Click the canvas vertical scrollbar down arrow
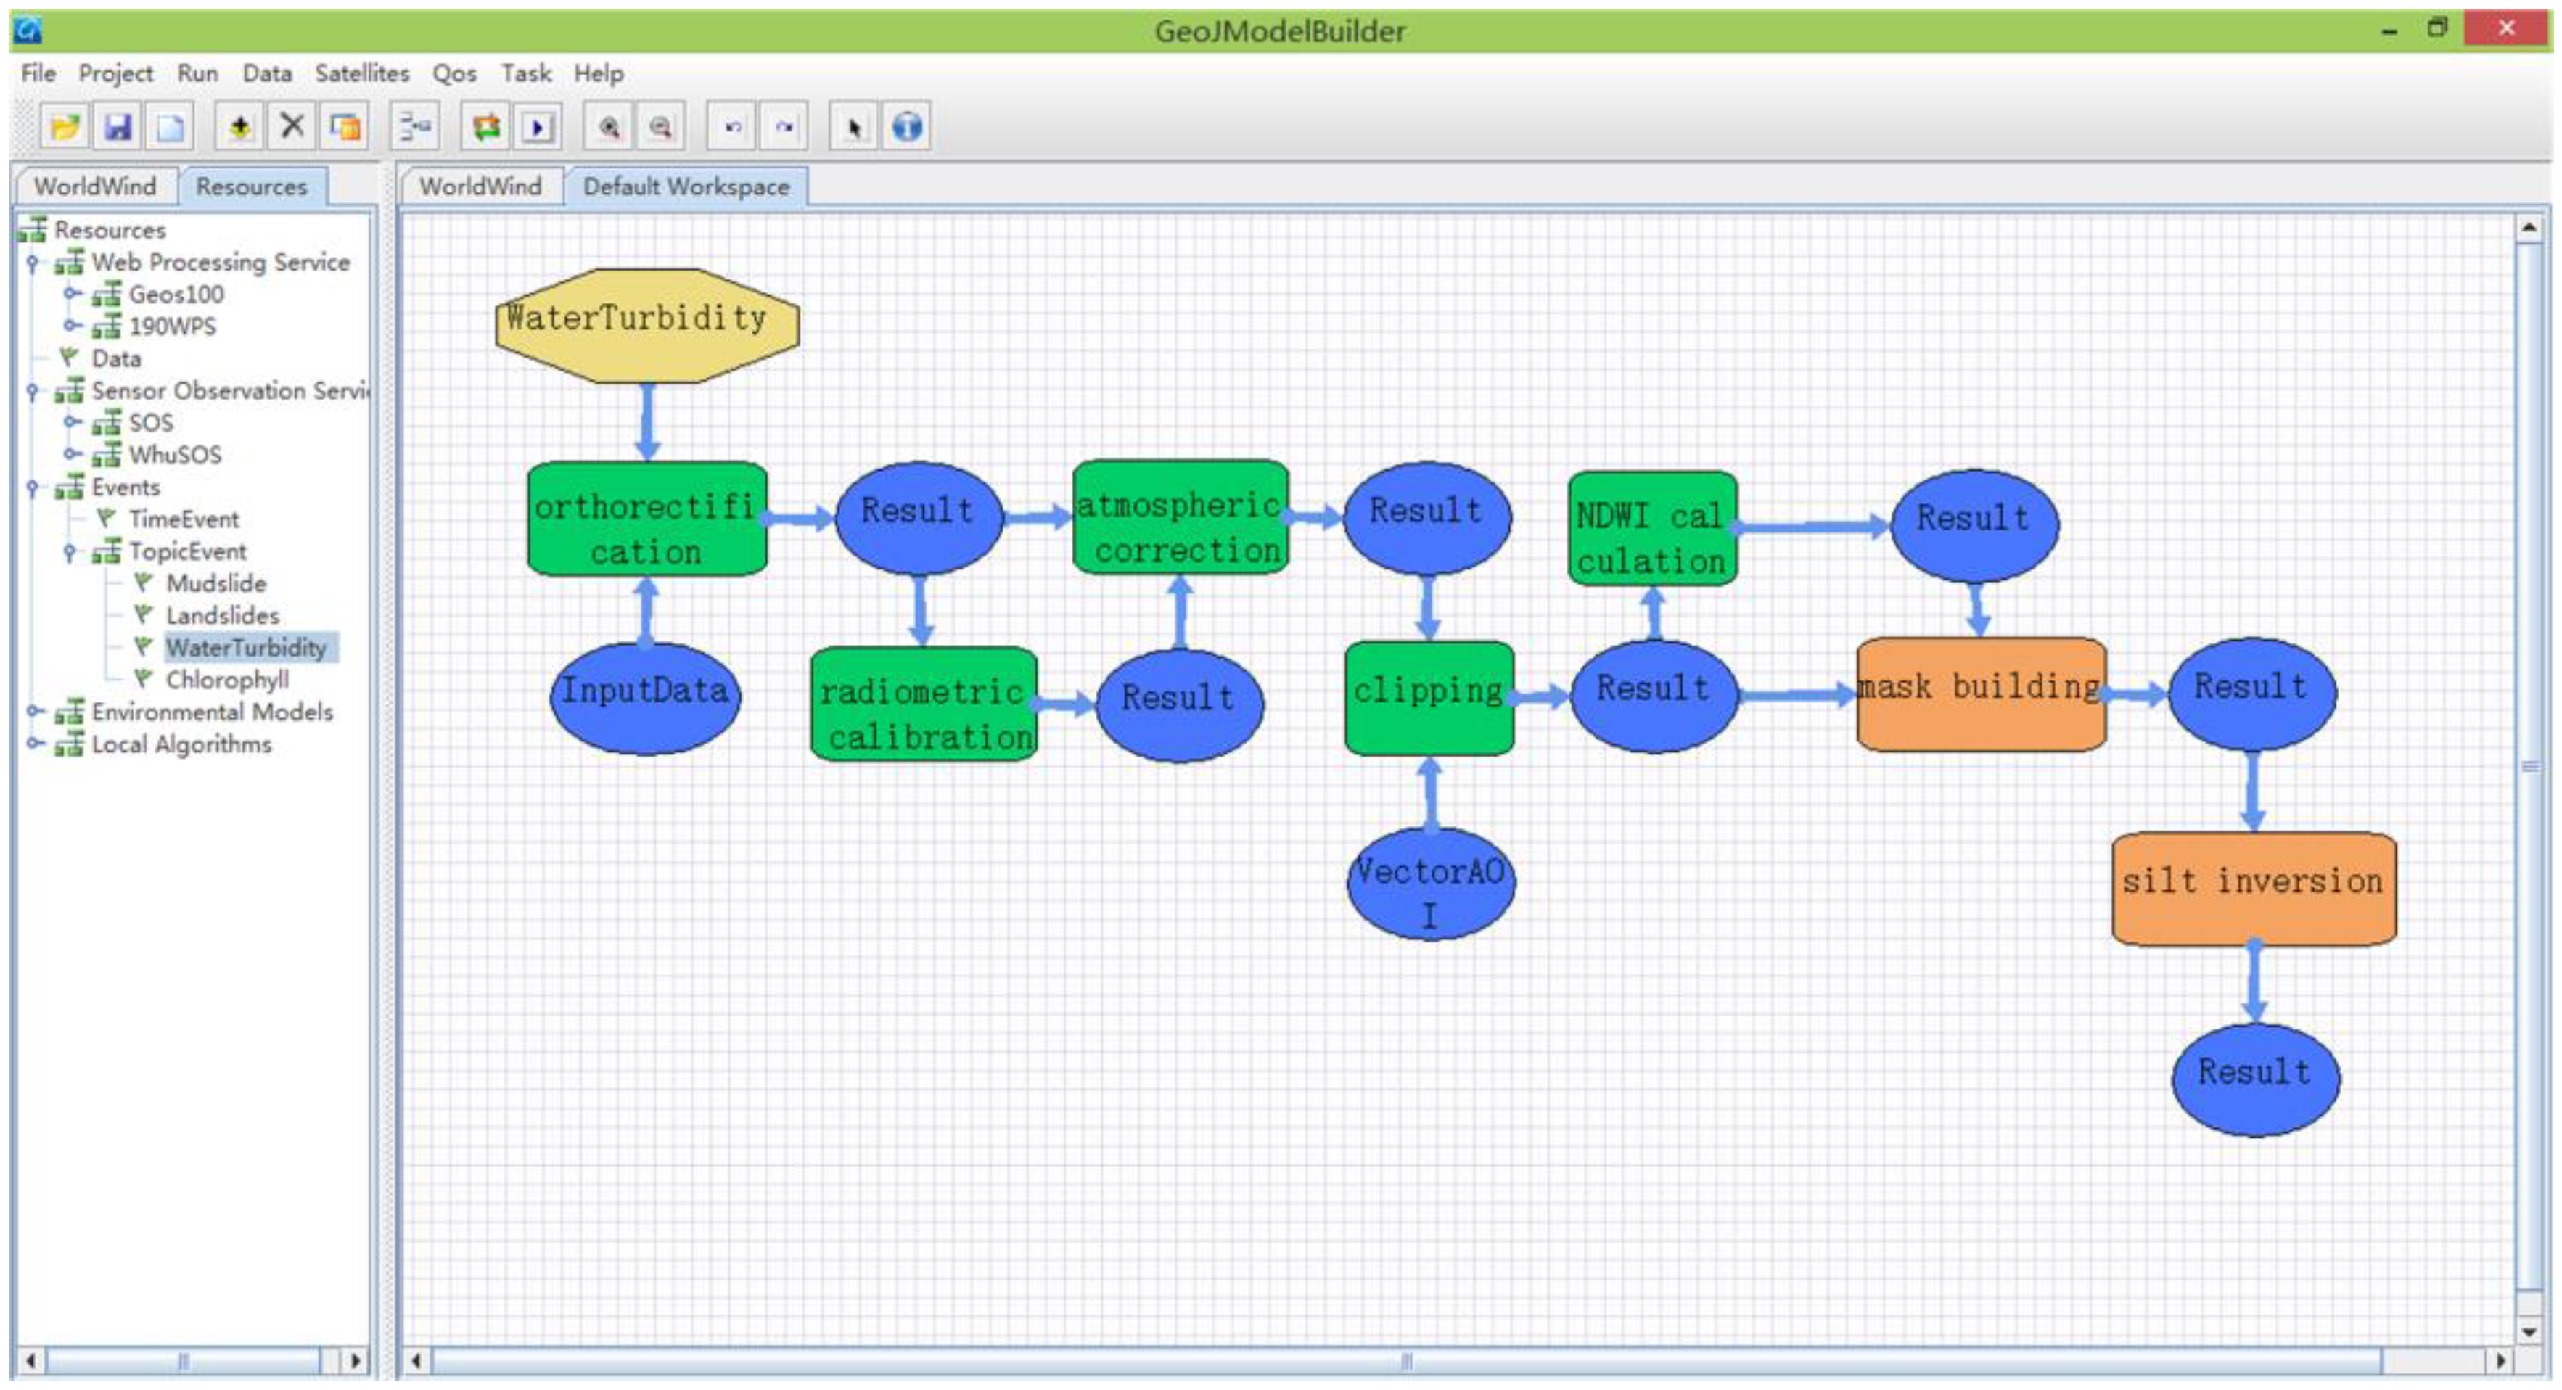The height and width of the screenshot is (1390, 2562). click(x=2529, y=1331)
